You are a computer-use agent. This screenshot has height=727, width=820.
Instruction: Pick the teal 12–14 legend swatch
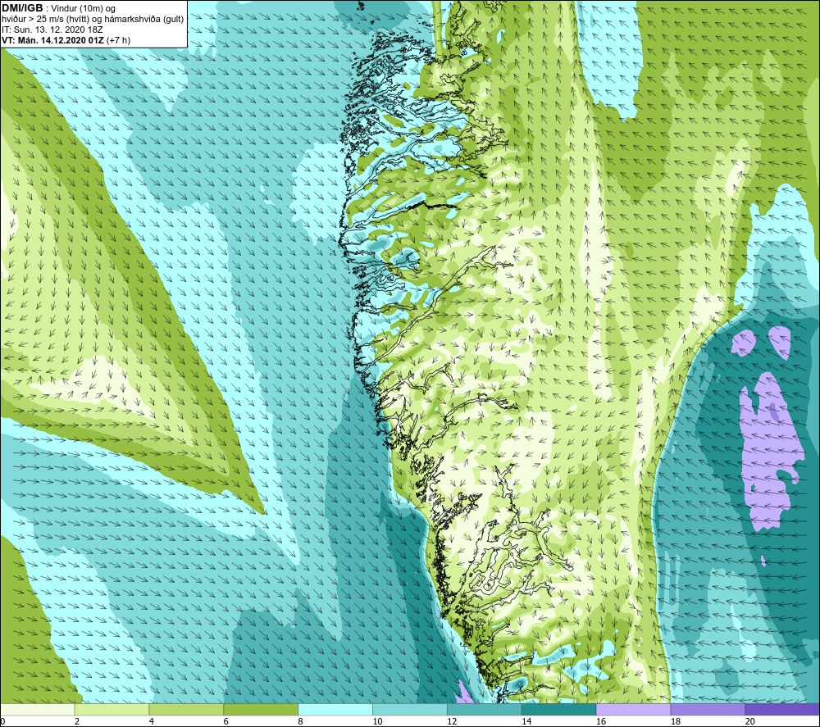pyautogui.click(x=485, y=710)
